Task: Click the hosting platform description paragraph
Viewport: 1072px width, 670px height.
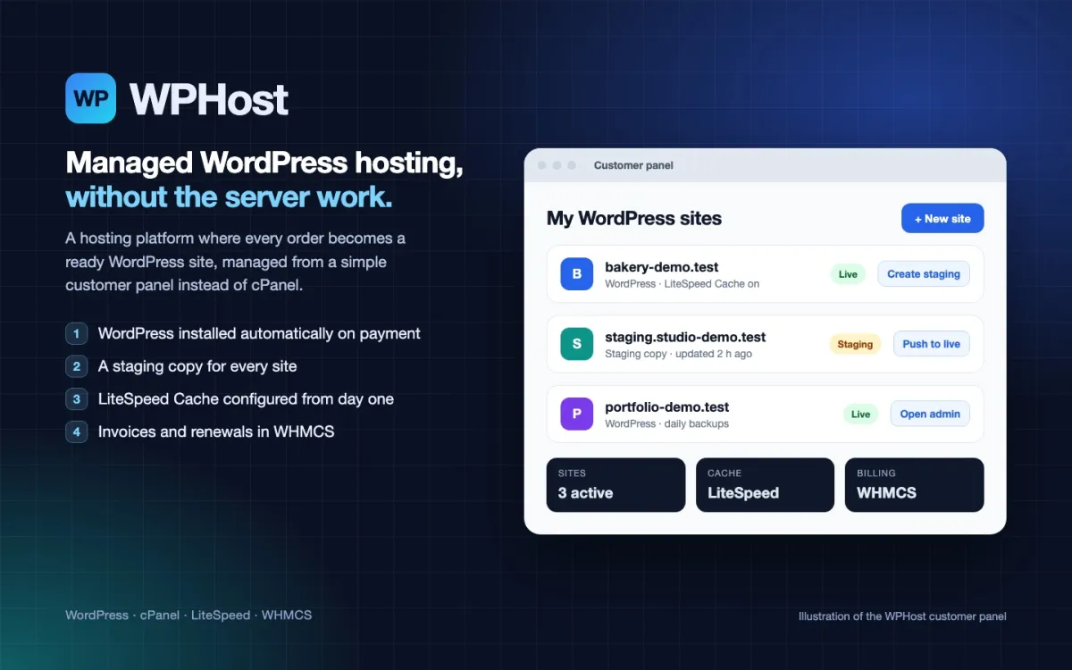Action: [235, 262]
